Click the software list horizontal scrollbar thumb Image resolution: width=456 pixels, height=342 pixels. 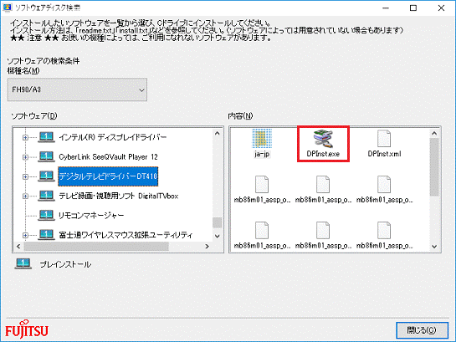tap(96, 247)
